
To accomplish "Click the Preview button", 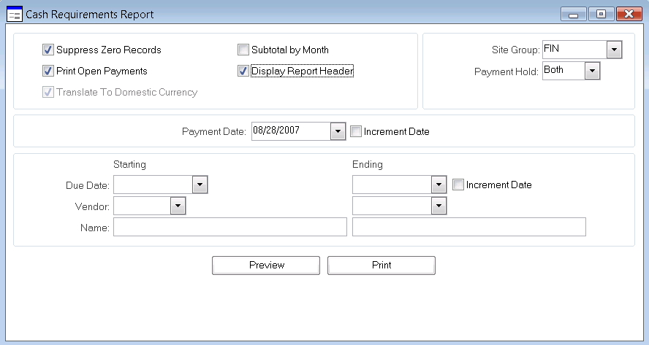I will click(x=266, y=265).
